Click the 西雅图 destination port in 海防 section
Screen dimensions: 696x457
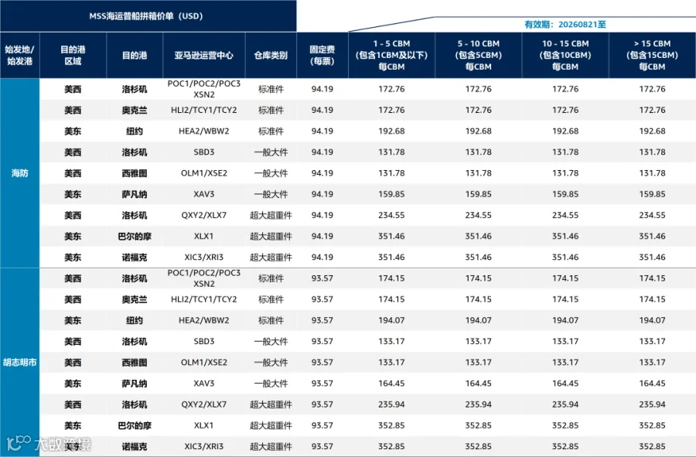[x=135, y=173]
